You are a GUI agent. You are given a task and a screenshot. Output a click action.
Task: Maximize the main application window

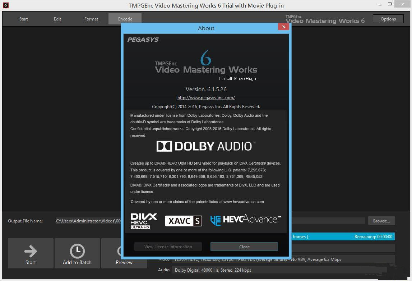pyautogui.click(x=390, y=4)
